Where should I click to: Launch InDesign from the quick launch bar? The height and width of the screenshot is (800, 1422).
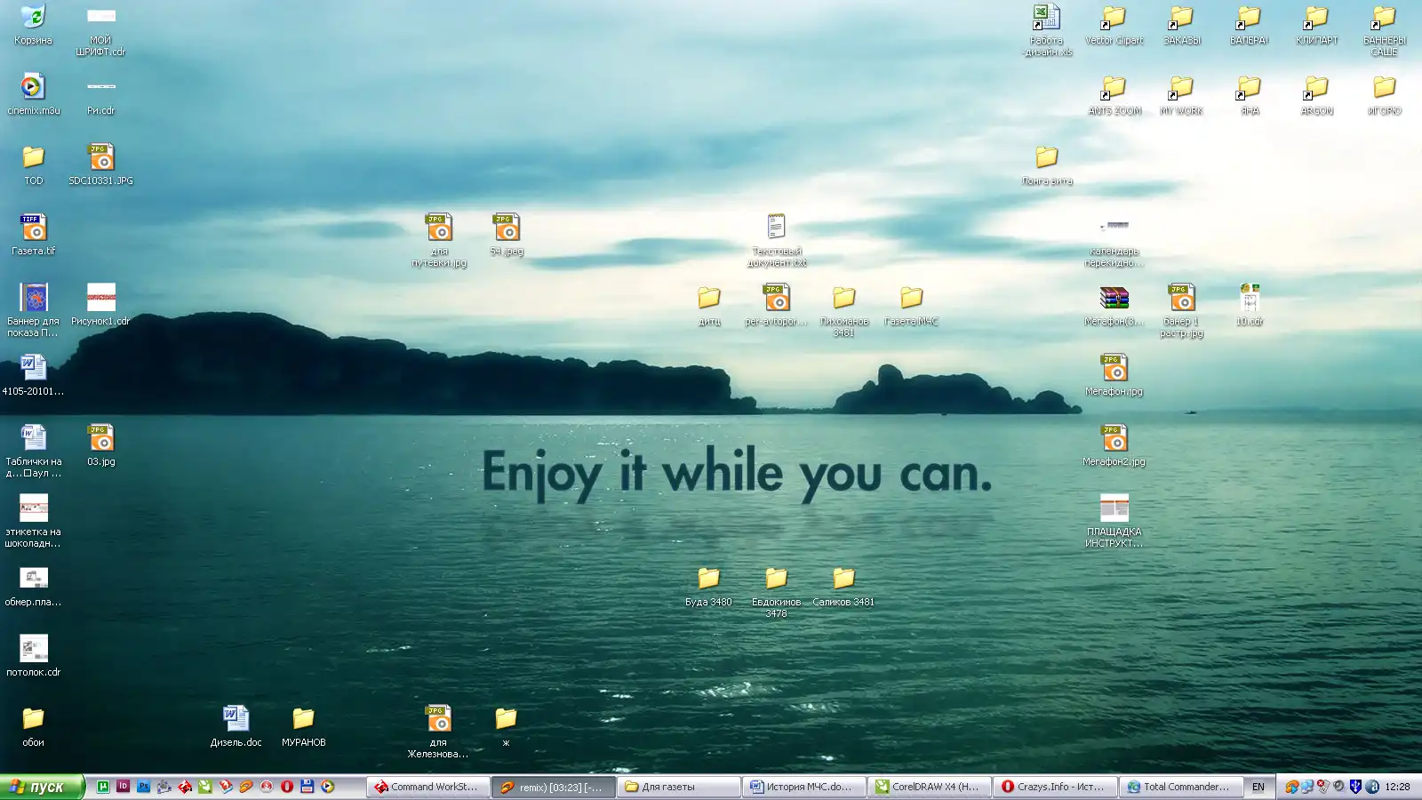pos(124,787)
